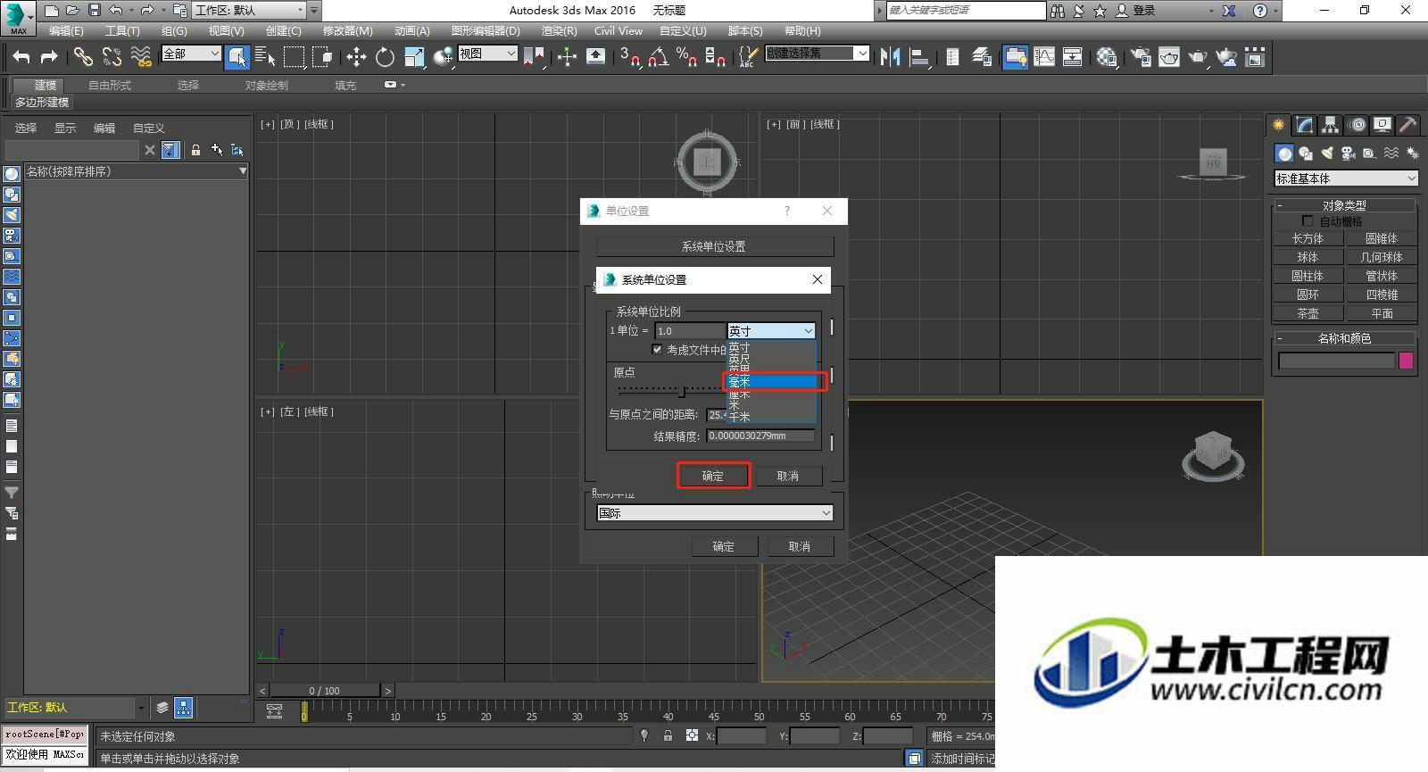Choose 毫米 from the unit list

click(772, 382)
